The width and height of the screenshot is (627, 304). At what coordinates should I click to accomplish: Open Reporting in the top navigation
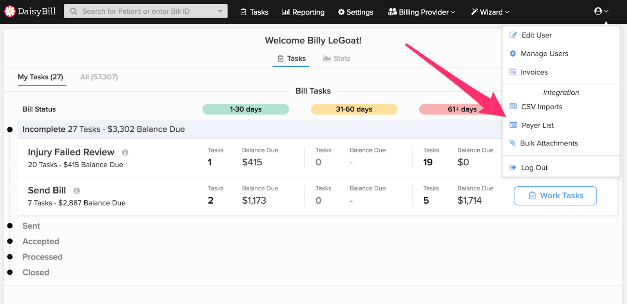[x=303, y=12]
